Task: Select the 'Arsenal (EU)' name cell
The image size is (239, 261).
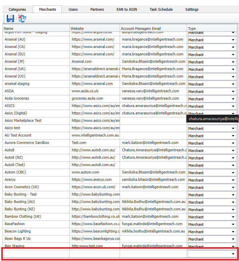Action: coord(36,54)
